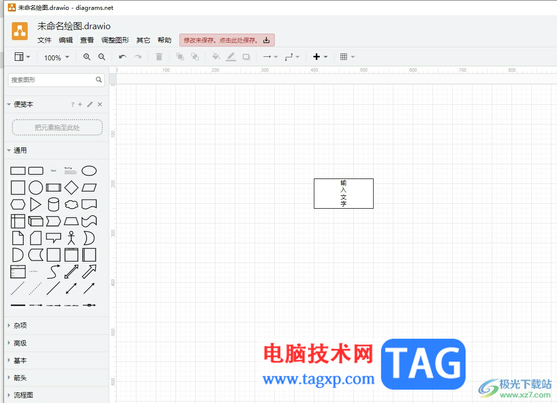The width and height of the screenshot is (557, 403).
Task: Select the 输入文字 rectangle on canvas
Action: click(343, 194)
